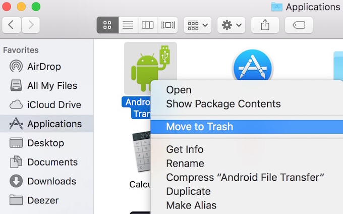
Task: Switch to list view
Action: 128,25
